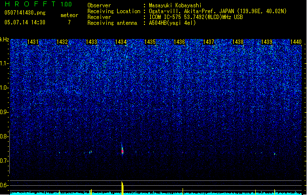Click time marker 1431
The image size is (307, 195).
(x=33, y=41)
